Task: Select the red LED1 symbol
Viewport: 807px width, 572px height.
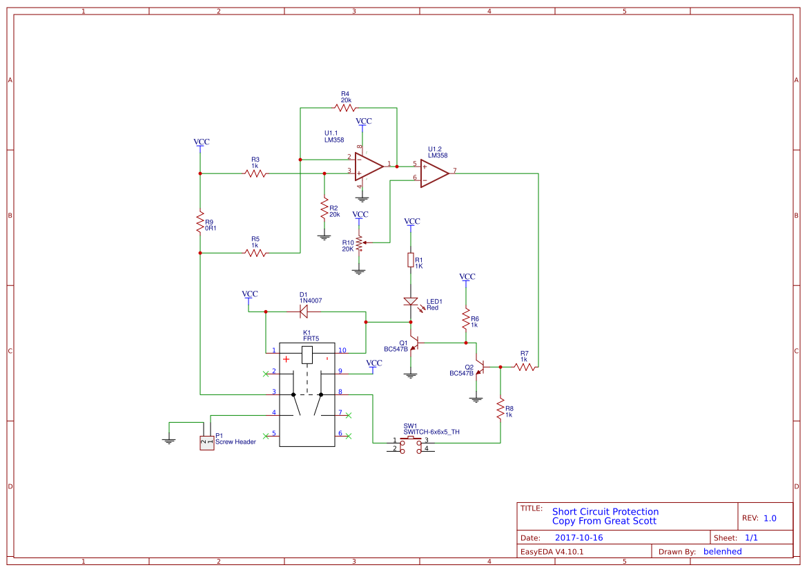Action: (412, 303)
